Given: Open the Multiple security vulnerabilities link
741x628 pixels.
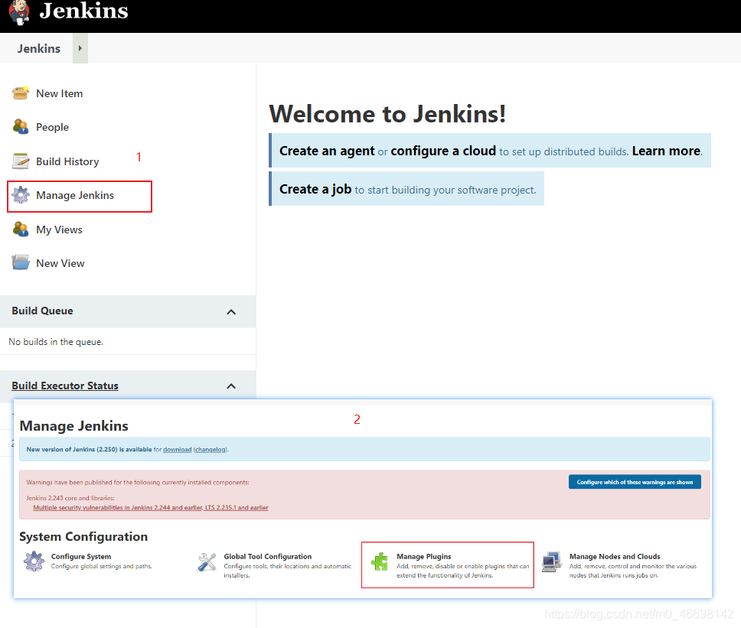Looking at the screenshot, I should [151, 508].
